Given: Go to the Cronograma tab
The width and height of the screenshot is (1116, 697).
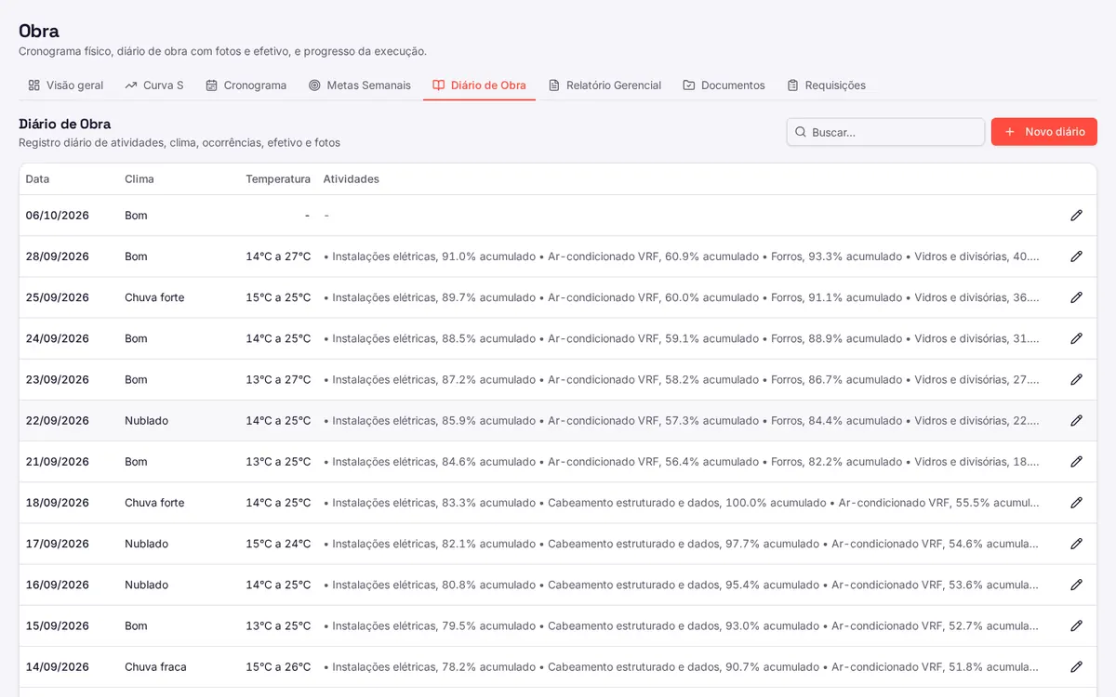Looking at the screenshot, I should [x=246, y=85].
